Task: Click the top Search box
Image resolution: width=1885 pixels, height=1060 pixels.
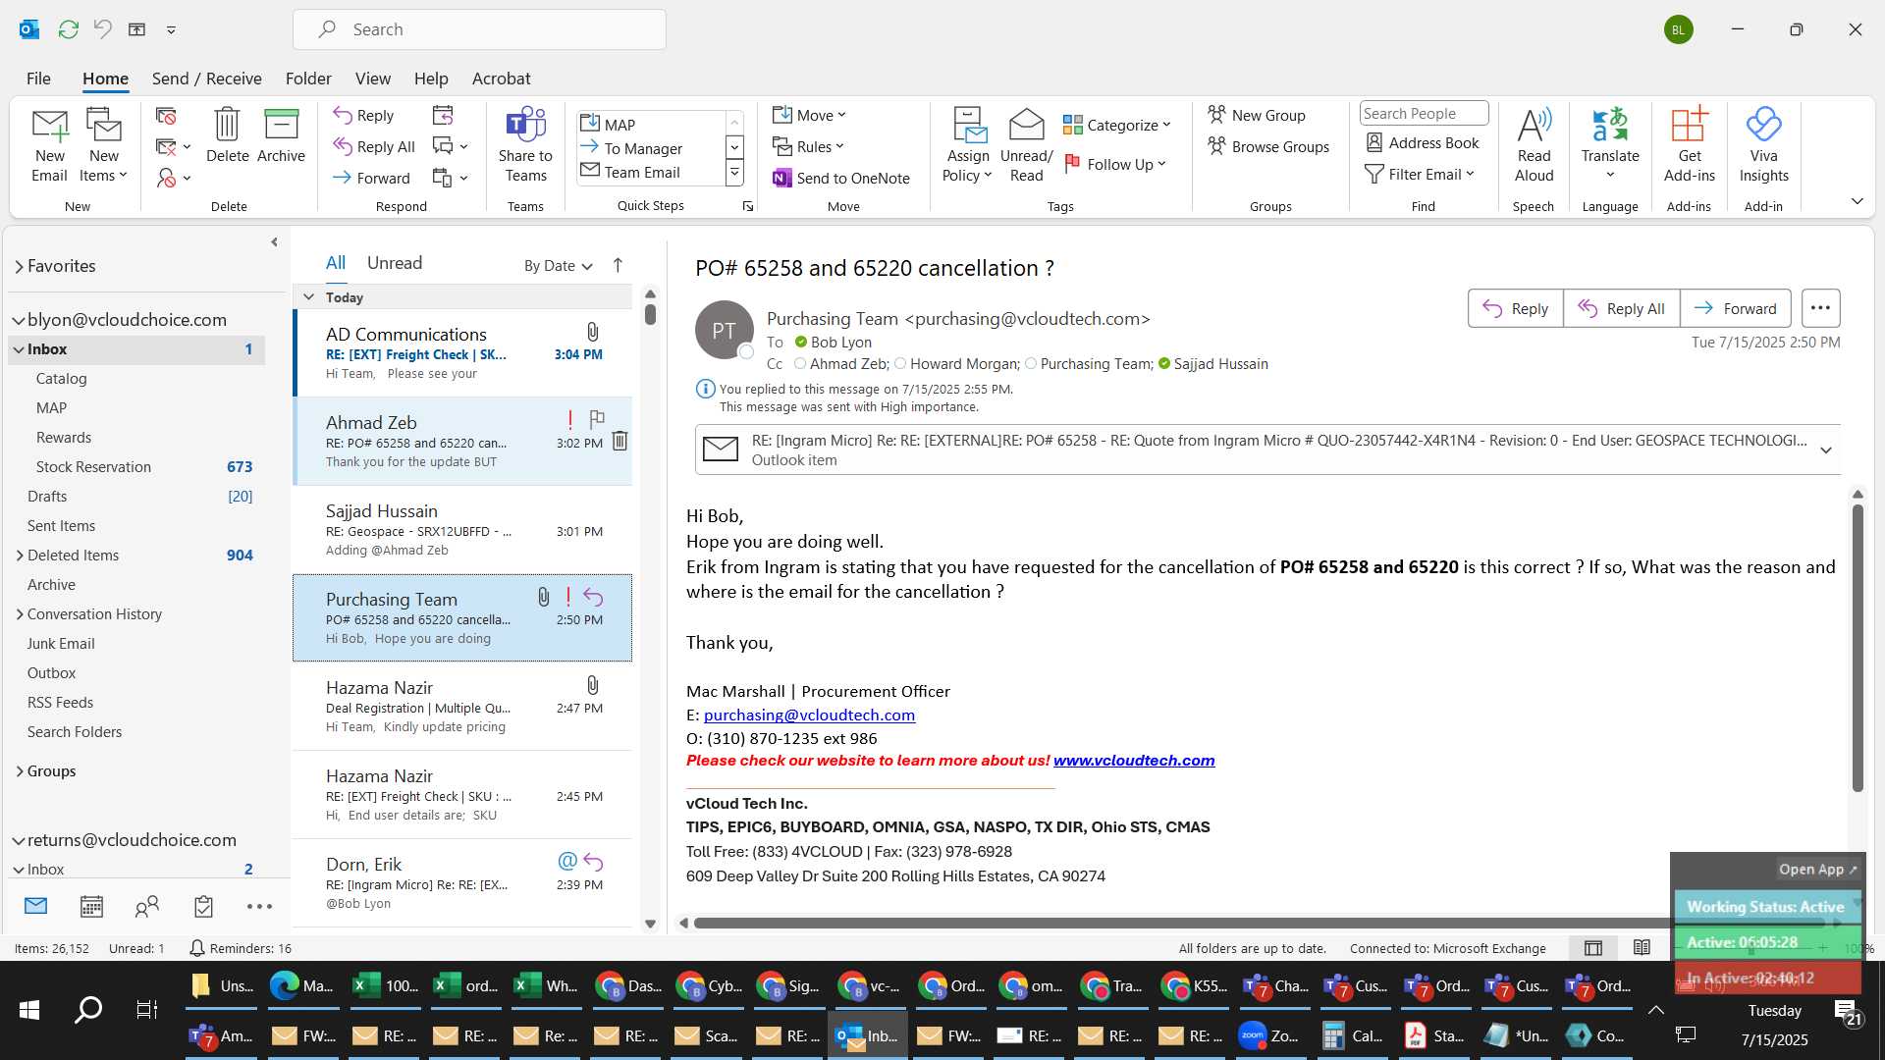Action: click(x=479, y=29)
